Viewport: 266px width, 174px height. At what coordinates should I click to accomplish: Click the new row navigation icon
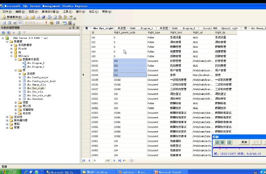tap(125, 161)
